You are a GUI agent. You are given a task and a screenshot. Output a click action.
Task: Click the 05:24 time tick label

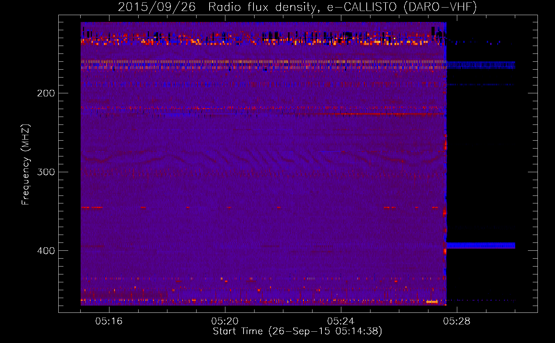341,321
